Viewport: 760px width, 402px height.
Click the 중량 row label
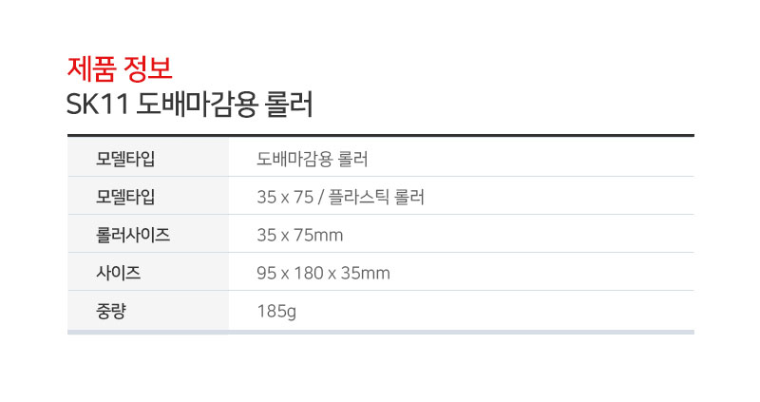(x=111, y=311)
